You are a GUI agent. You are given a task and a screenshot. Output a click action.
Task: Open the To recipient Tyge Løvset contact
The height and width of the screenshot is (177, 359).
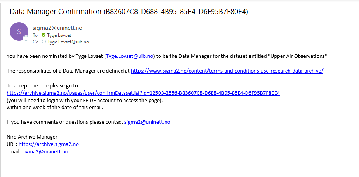coord(59,35)
